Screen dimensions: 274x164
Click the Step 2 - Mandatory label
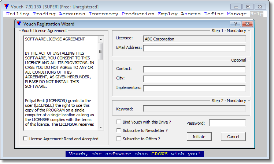[229, 101]
